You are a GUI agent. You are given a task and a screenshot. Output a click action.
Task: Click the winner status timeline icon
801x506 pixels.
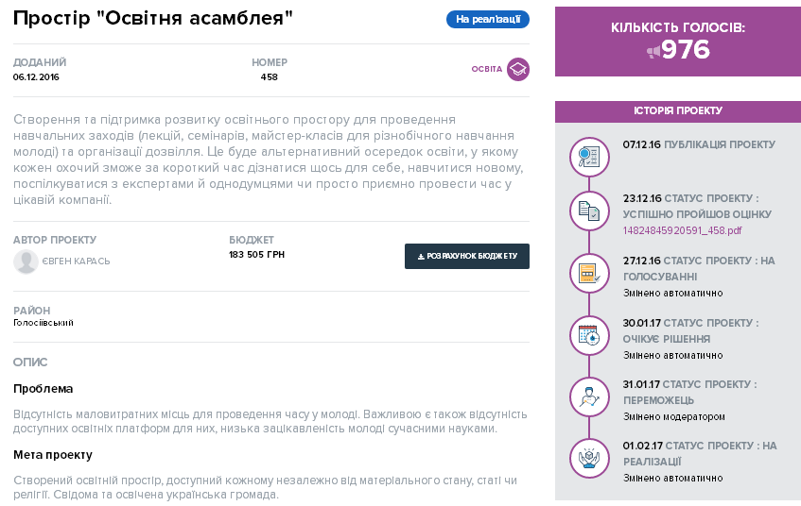(588, 396)
